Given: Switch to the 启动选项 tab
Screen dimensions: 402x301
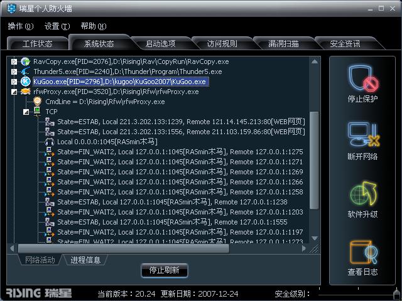Looking at the screenshot, I should [161, 44].
